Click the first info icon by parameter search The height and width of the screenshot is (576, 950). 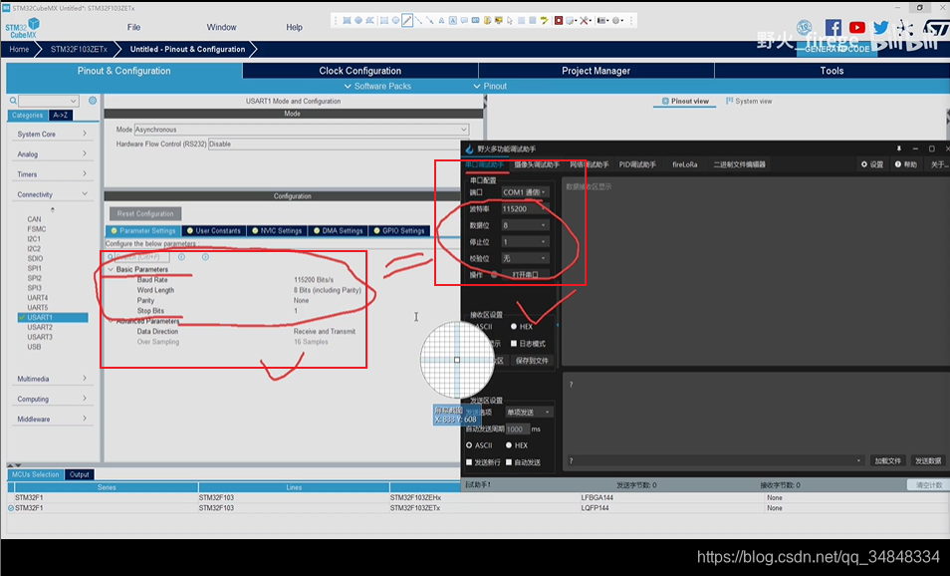(x=181, y=257)
